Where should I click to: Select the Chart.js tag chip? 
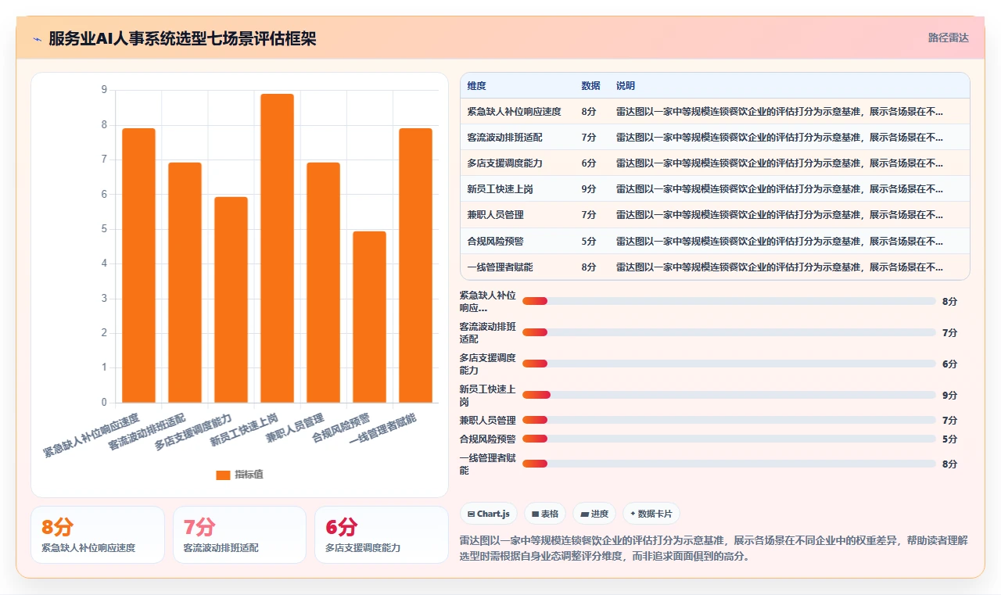click(488, 514)
